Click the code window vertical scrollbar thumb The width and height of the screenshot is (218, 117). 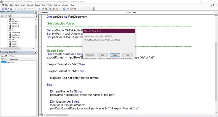point(216,72)
